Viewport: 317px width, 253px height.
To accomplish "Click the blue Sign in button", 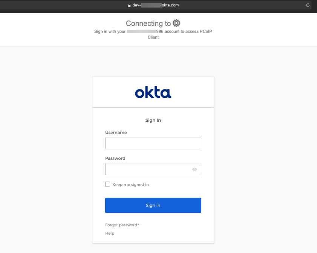I will (x=153, y=205).
